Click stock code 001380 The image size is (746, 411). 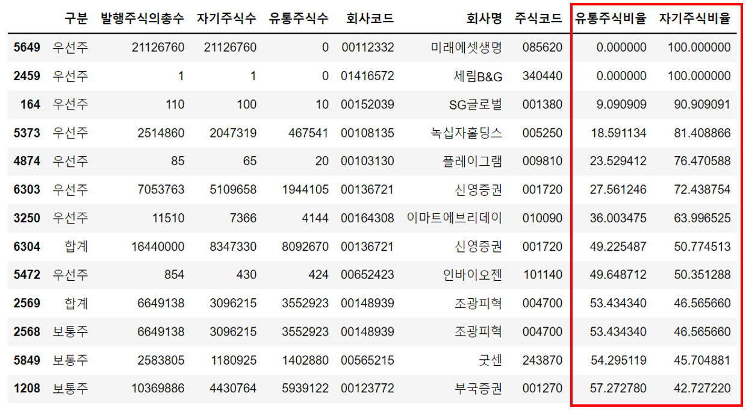(542, 104)
